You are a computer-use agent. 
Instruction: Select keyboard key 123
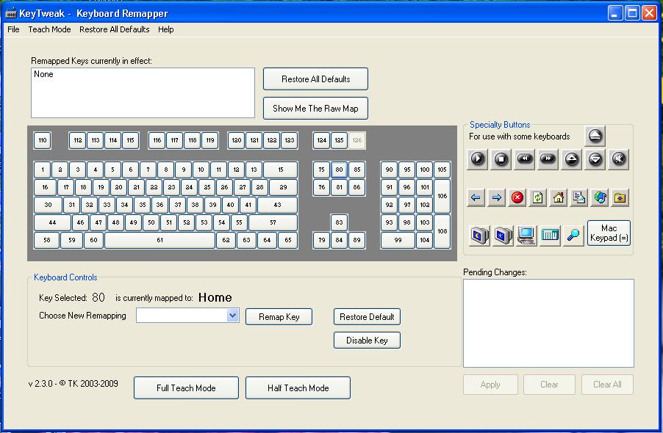(x=289, y=140)
